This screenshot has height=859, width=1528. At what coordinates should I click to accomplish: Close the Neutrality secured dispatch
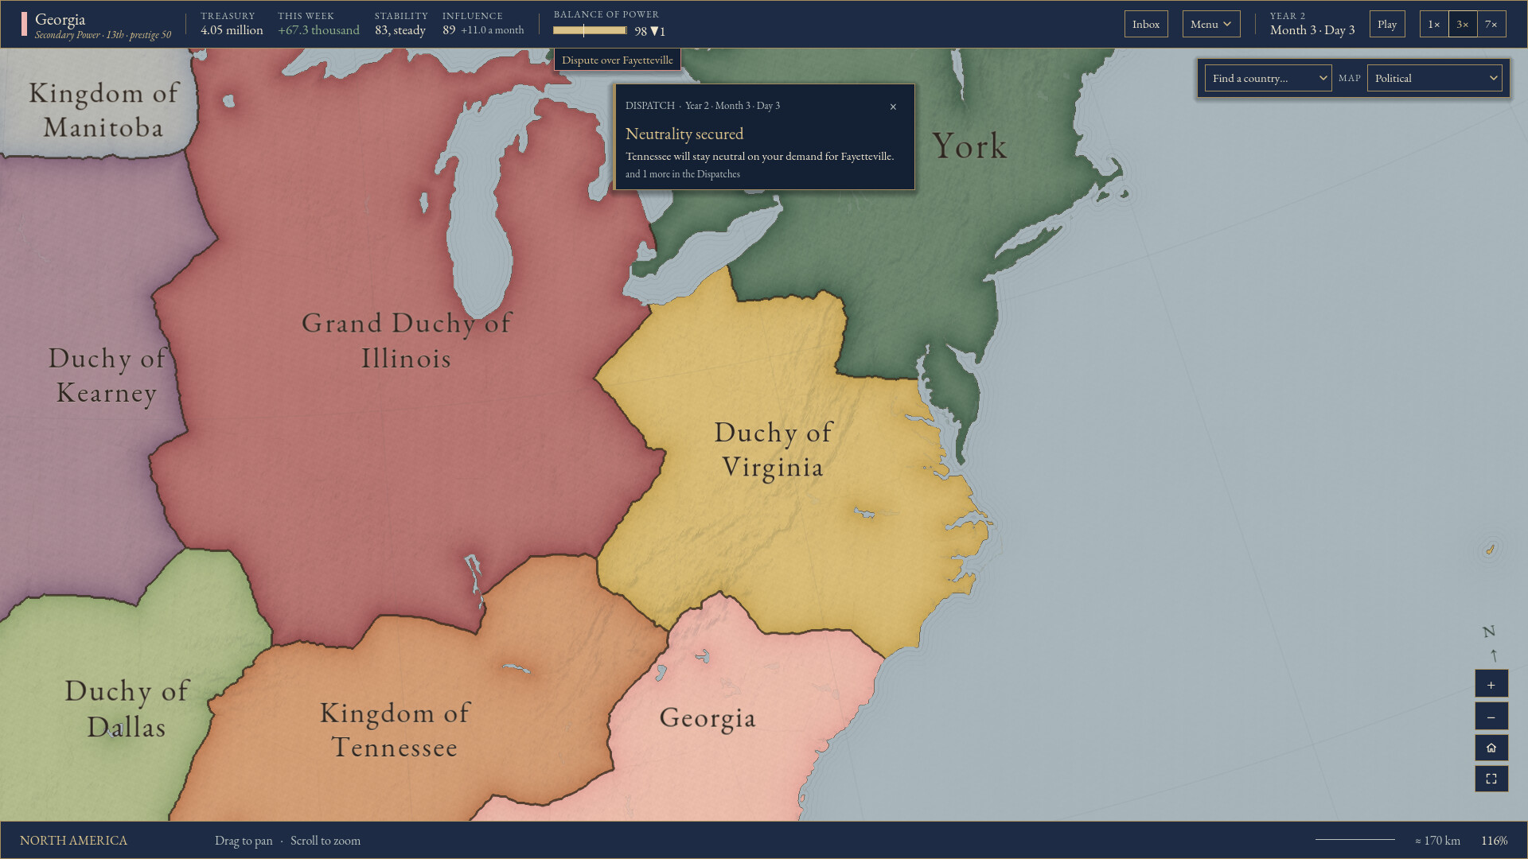point(893,107)
